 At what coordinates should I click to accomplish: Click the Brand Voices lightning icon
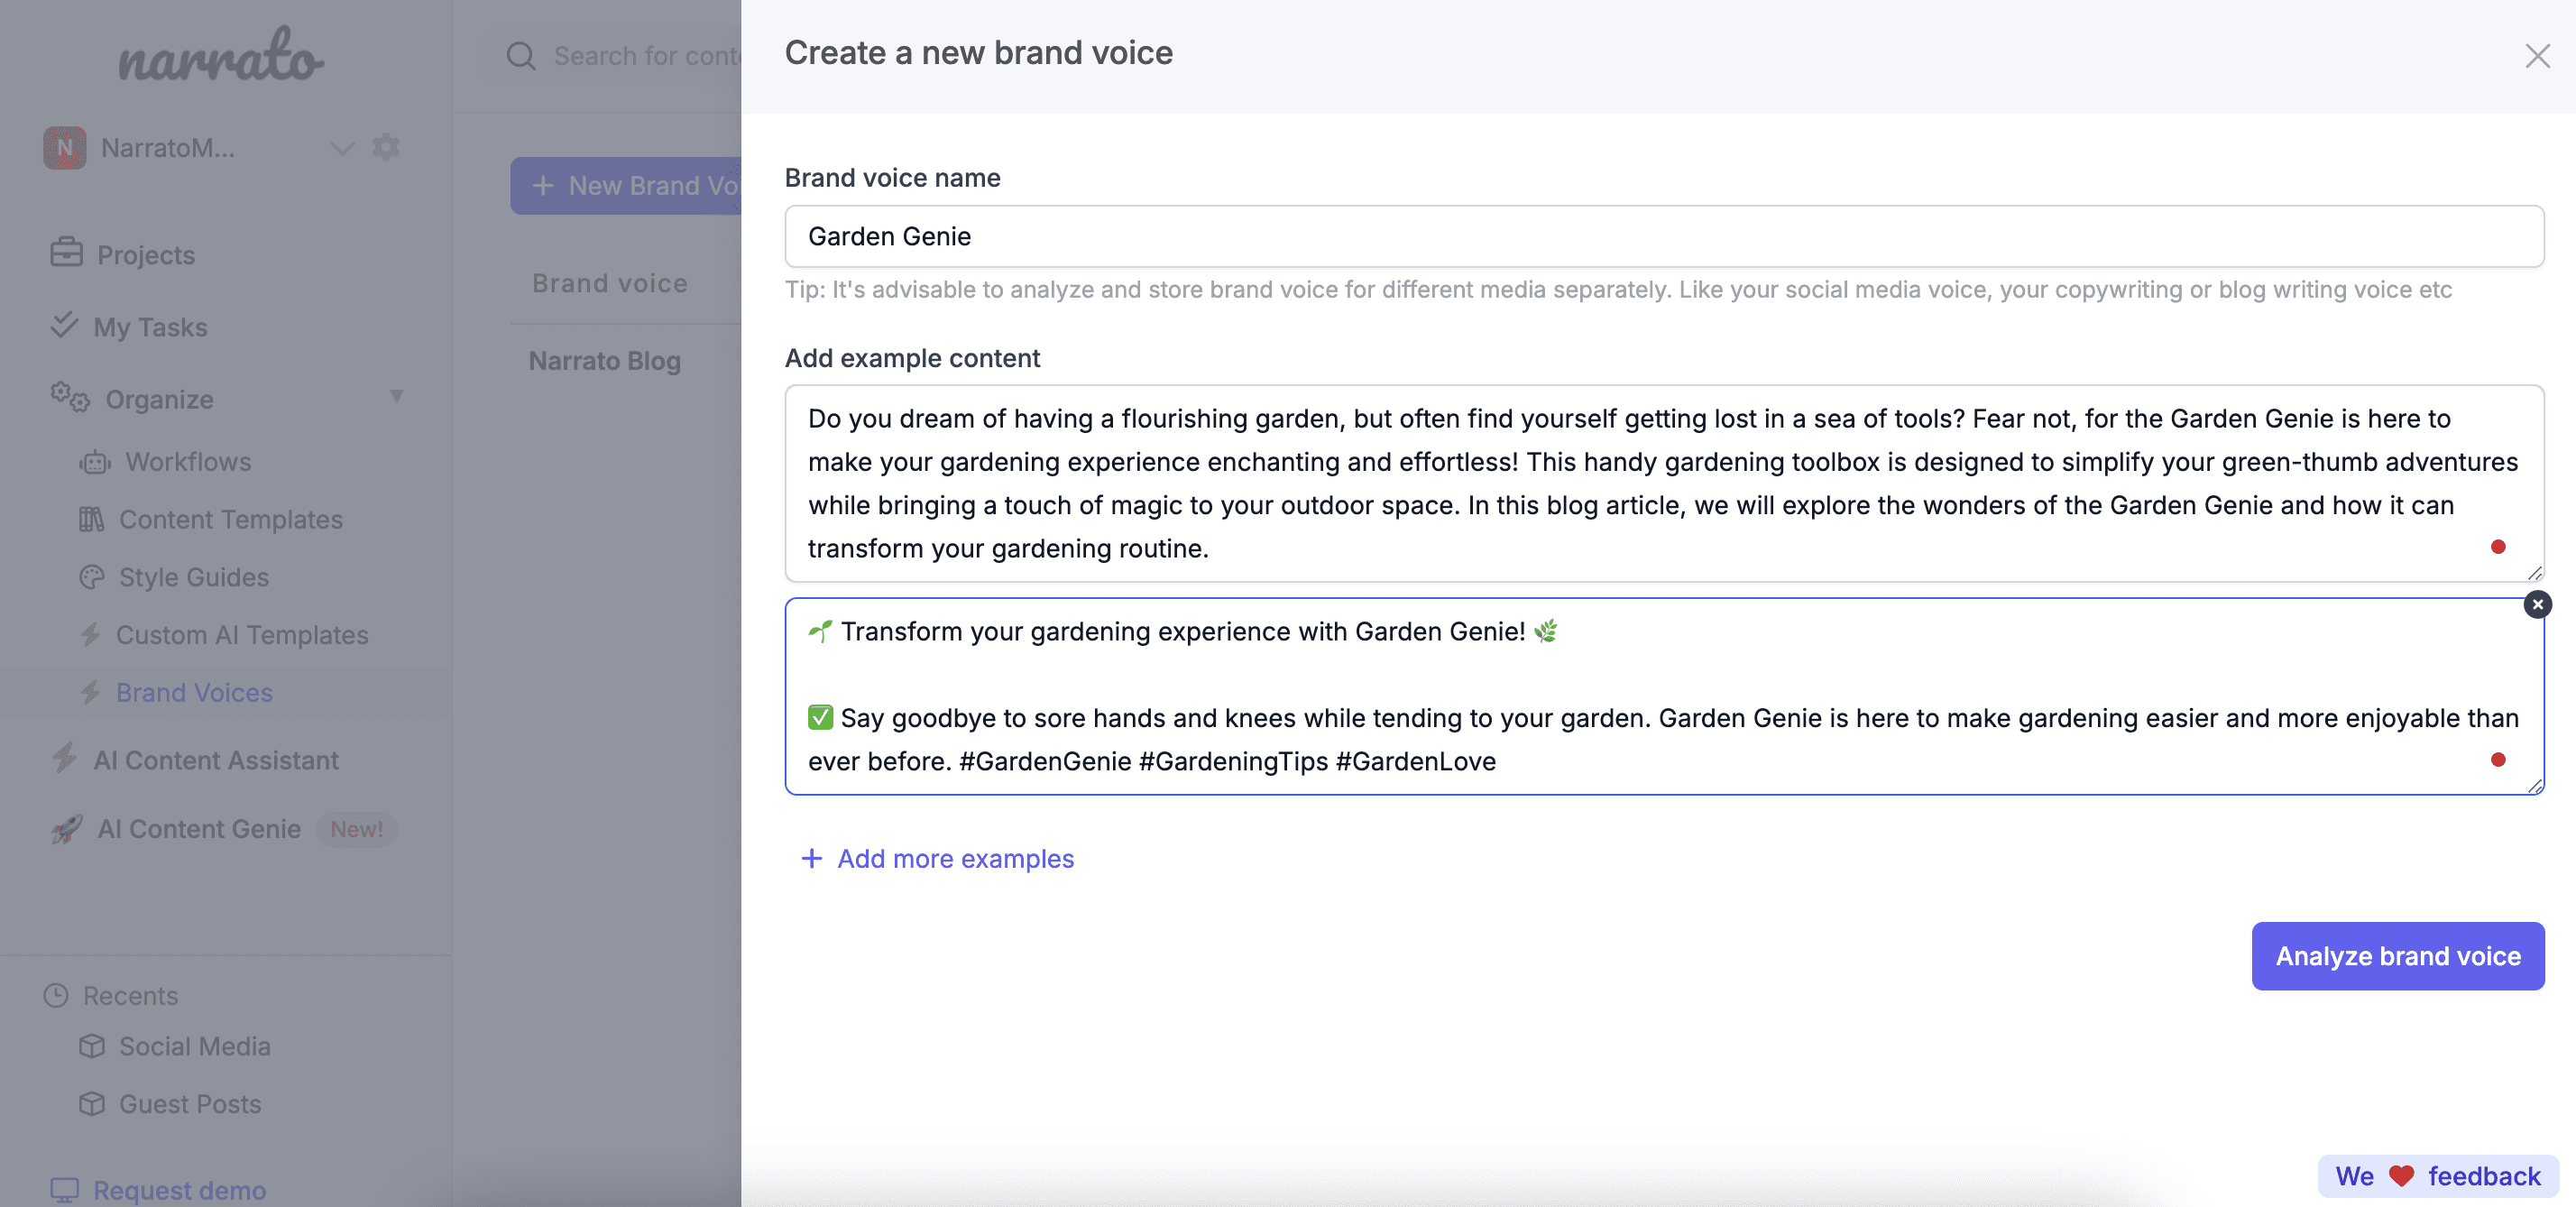91,692
